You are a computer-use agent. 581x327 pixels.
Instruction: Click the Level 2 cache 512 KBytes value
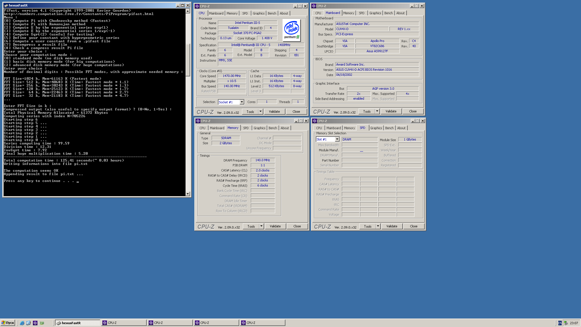pyautogui.click(x=276, y=86)
